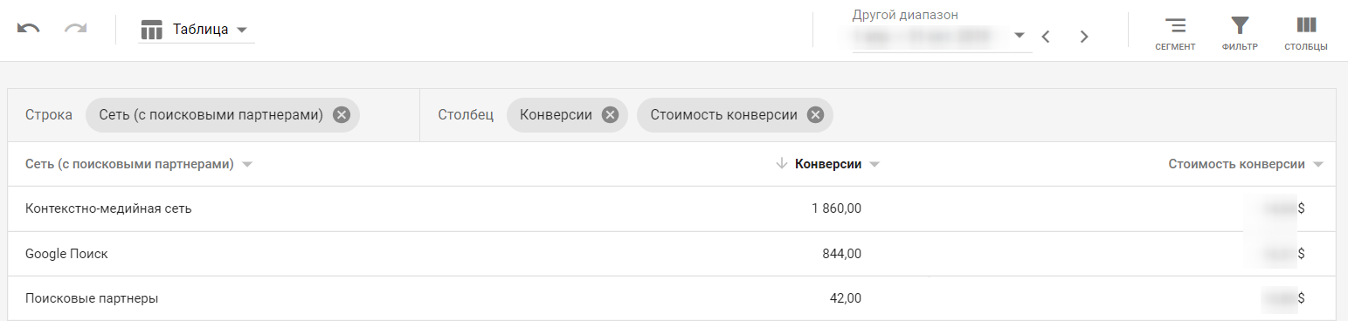Remove the Стоимость конверсии column chip

click(x=815, y=114)
